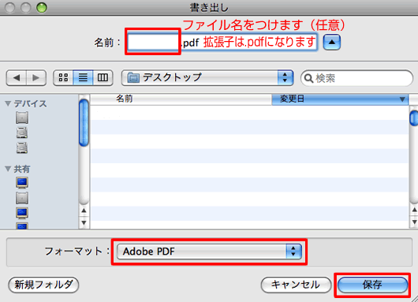Screen dimensions: 418x302
Task: Open the フォーマット Adobe PDF dropdown
Action: (x=209, y=252)
